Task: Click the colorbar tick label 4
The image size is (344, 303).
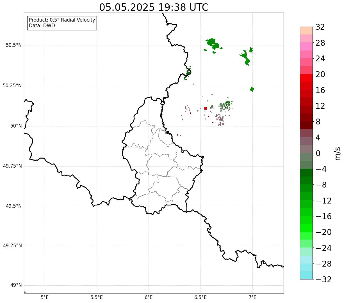Action: coord(318,138)
